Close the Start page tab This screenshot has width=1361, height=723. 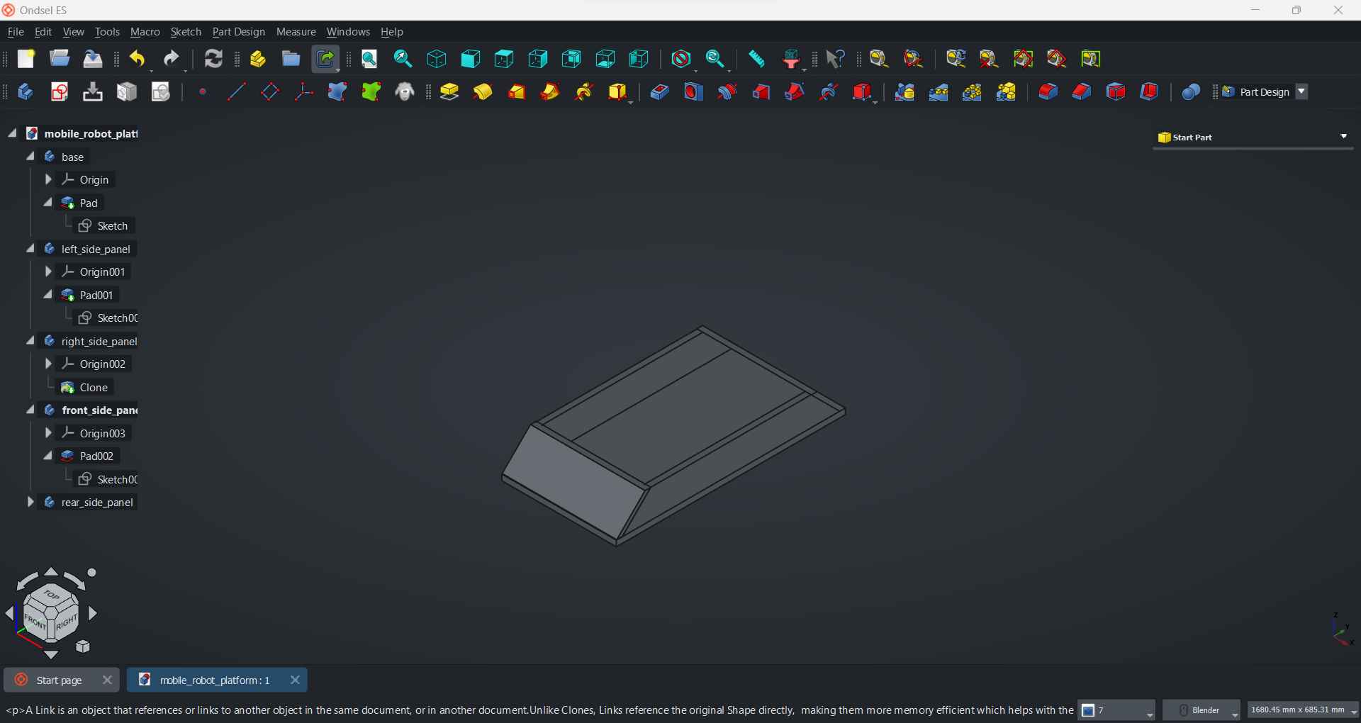(x=108, y=680)
